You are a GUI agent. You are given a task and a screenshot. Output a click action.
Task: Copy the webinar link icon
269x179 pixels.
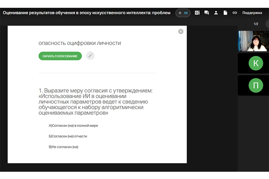[x=235, y=13]
